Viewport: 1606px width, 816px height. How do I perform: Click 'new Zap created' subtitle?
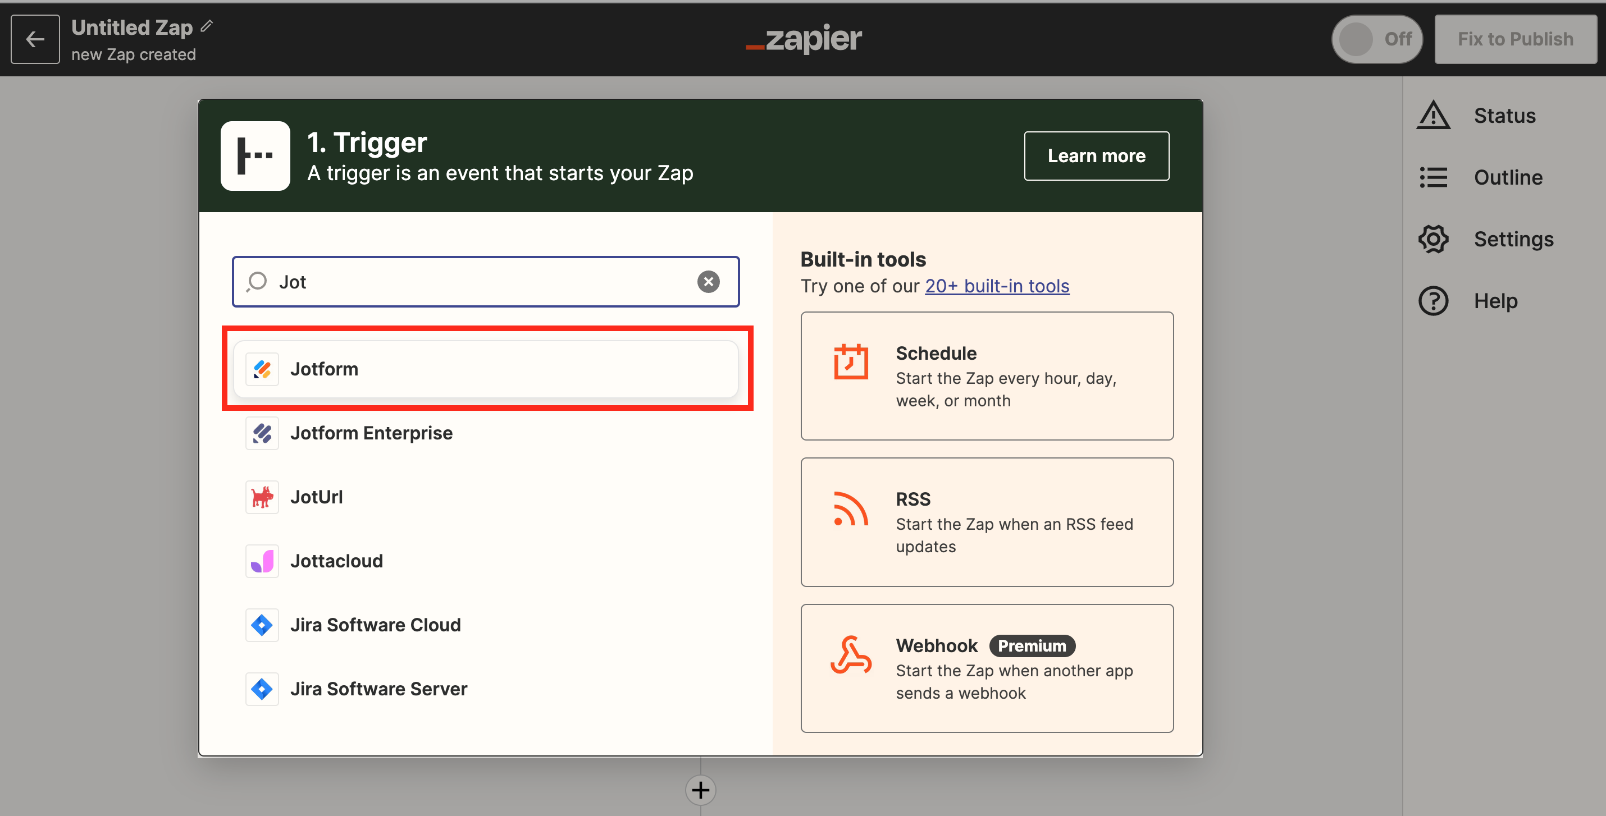[x=134, y=54]
